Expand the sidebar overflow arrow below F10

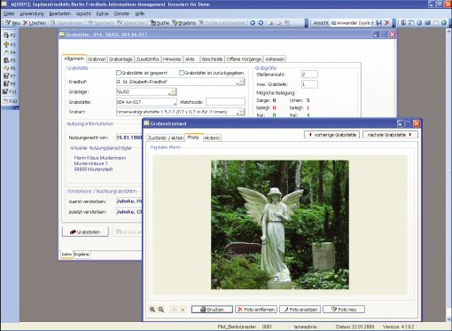(17, 108)
